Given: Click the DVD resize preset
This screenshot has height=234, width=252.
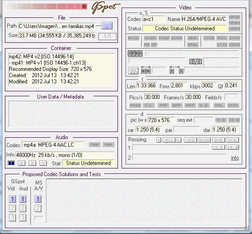Looking at the screenshot, I should (x=218, y=140).
